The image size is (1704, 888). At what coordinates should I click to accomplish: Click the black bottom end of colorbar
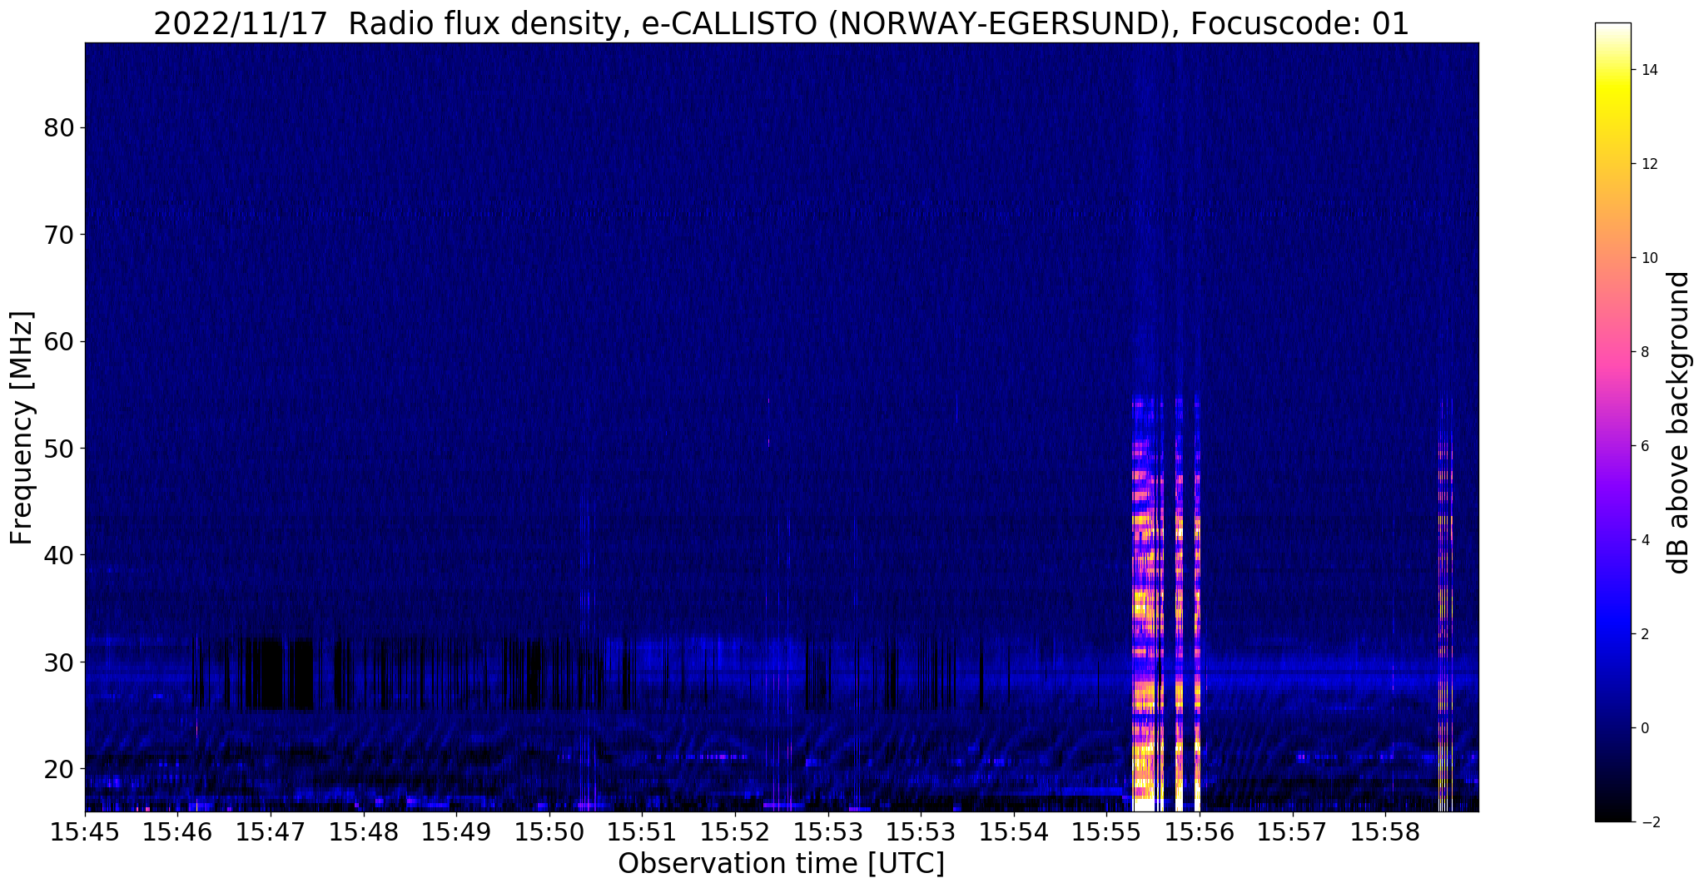point(1612,814)
